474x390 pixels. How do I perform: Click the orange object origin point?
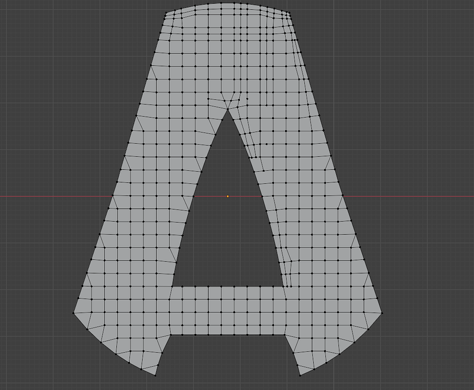[x=228, y=197]
